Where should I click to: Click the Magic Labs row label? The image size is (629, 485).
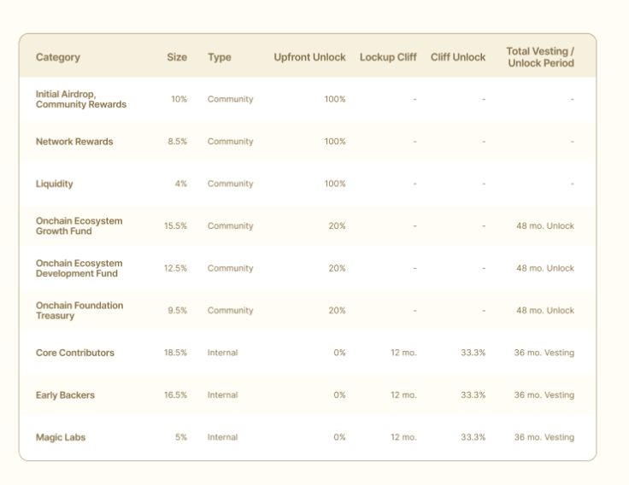61,437
